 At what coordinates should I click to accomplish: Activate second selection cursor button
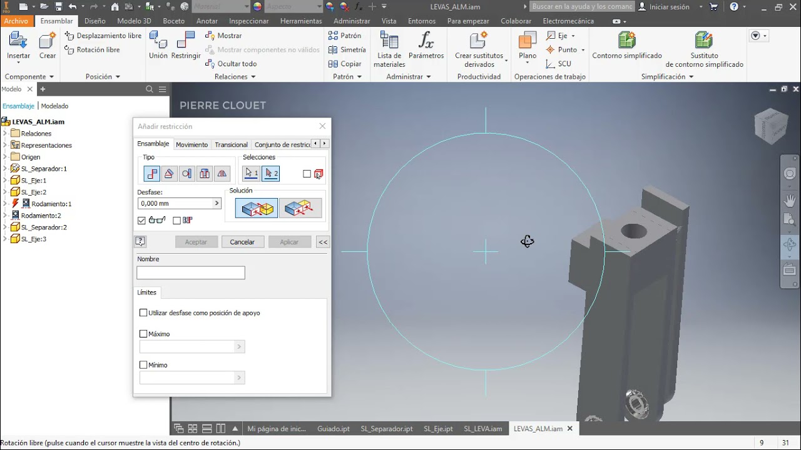[x=271, y=173]
